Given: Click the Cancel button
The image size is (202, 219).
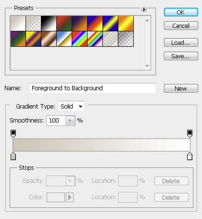Looking at the screenshot, I should pos(181,25).
